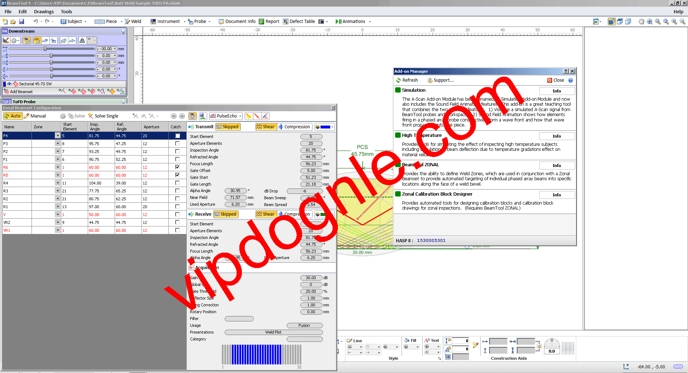688x373 pixels.
Task: Click the Gain value field
Action: tap(311, 278)
